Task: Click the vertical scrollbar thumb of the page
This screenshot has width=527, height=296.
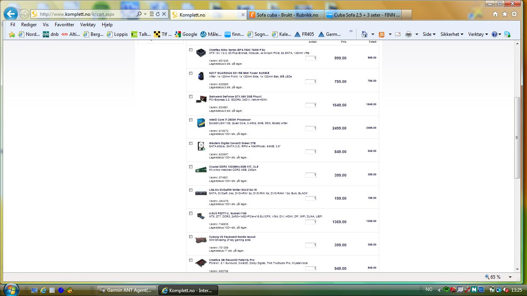Action: coord(517,138)
